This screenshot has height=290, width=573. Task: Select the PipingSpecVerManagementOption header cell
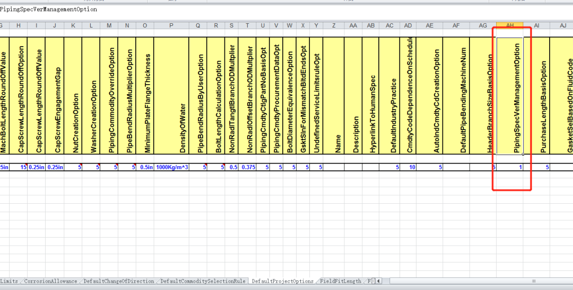coord(510,95)
